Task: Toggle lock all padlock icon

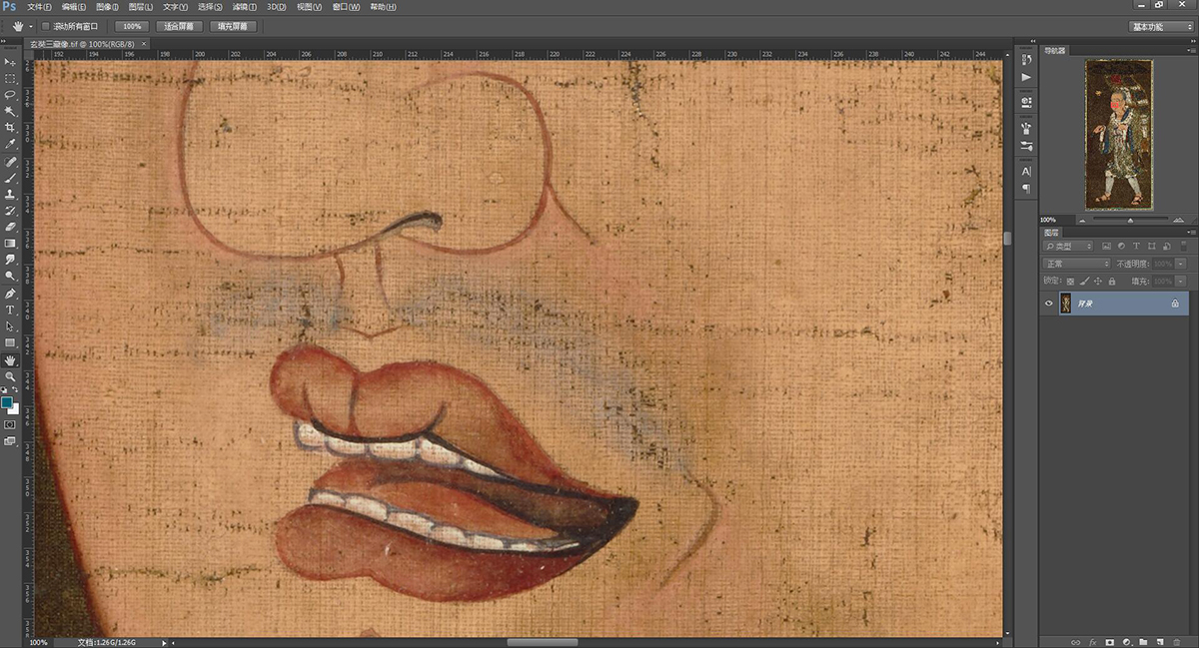Action: tap(1112, 282)
